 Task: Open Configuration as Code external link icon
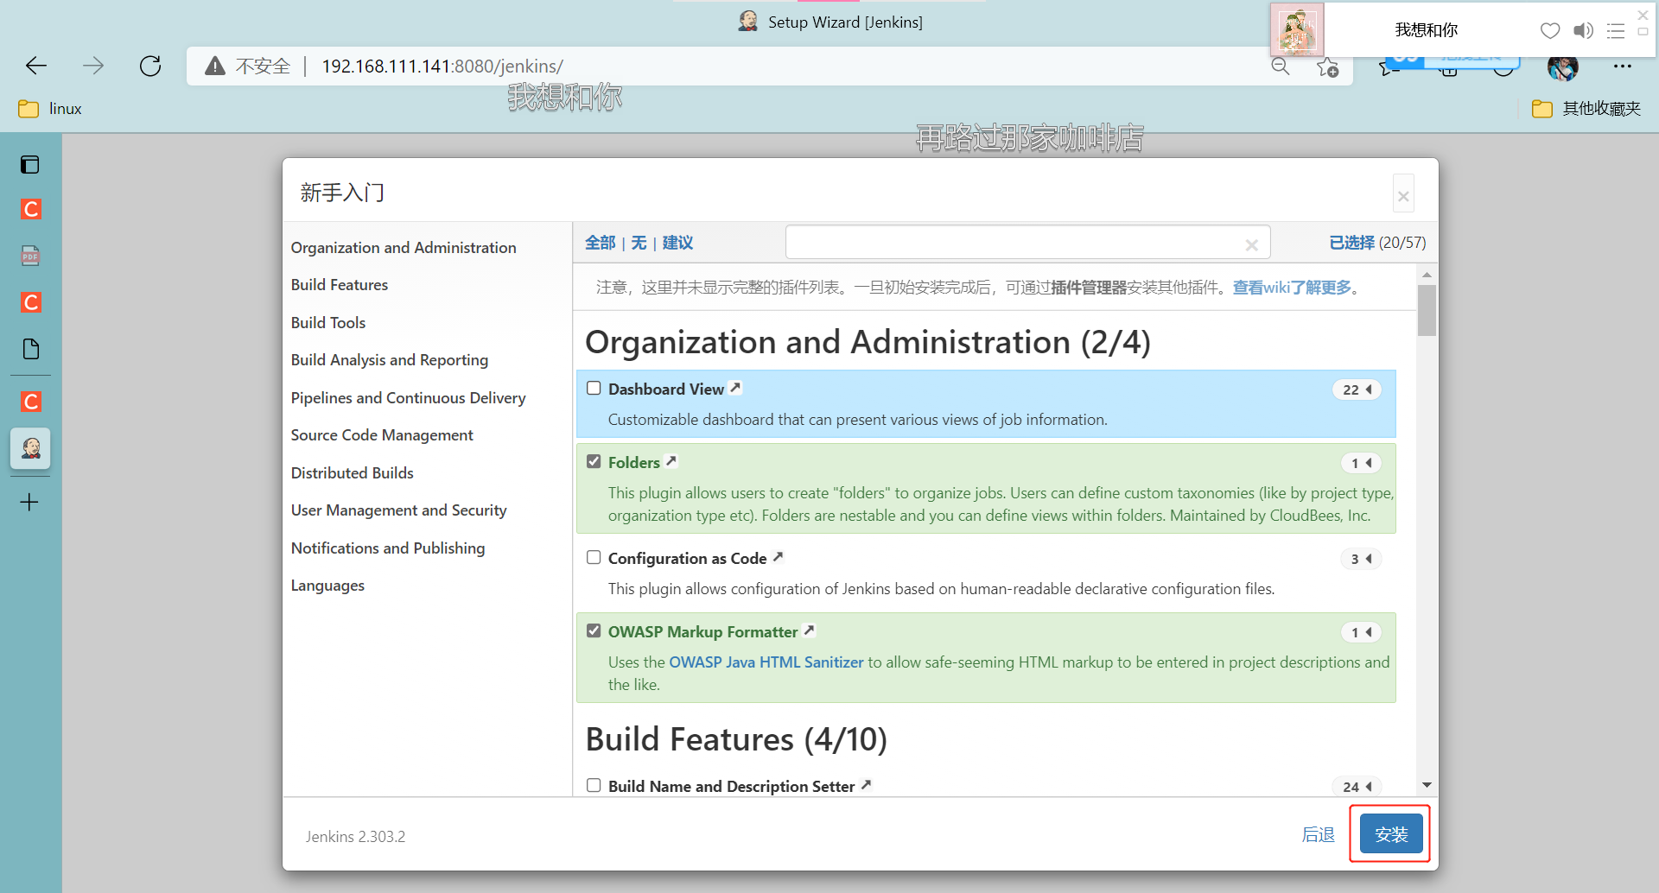[x=778, y=557]
